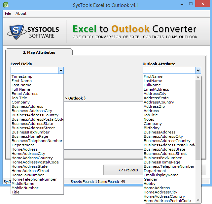Select HomeFaxNumber in Excel Fields list
This screenshot has width=212, height=204.
(37, 175)
